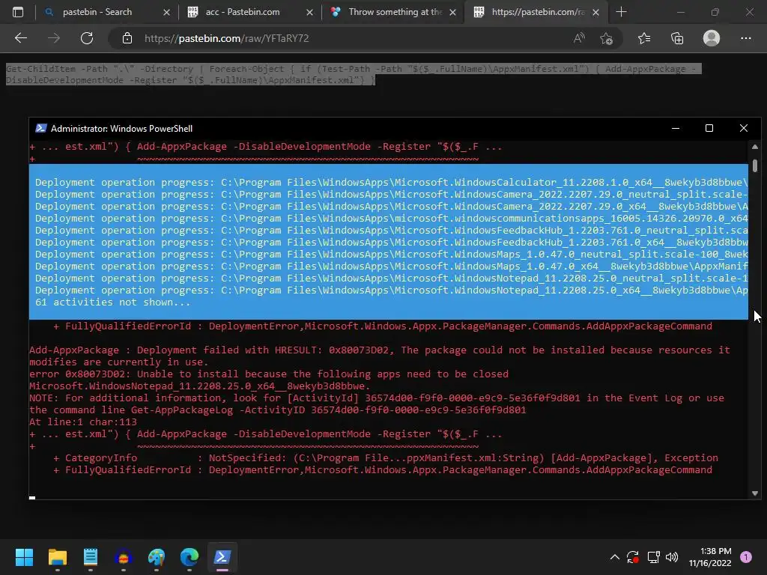
Task: Open the notification center badge
Action: [745, 557]
